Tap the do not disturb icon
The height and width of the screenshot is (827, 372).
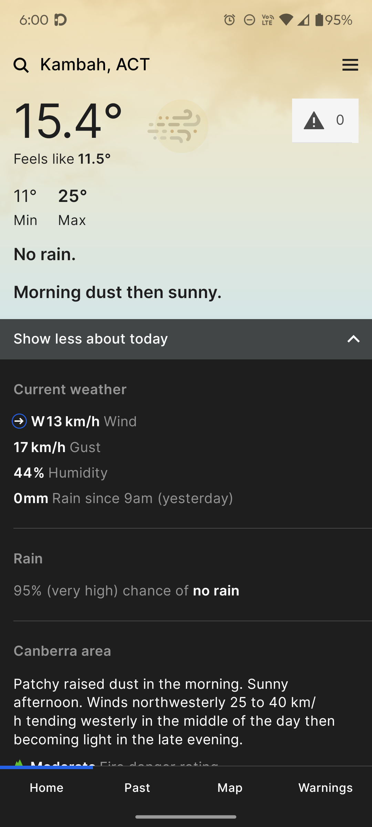249,20
